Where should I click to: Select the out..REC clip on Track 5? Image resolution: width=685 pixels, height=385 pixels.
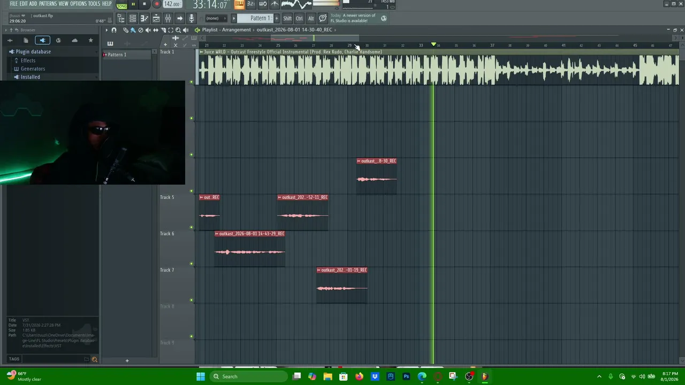[x=209, y=212]
